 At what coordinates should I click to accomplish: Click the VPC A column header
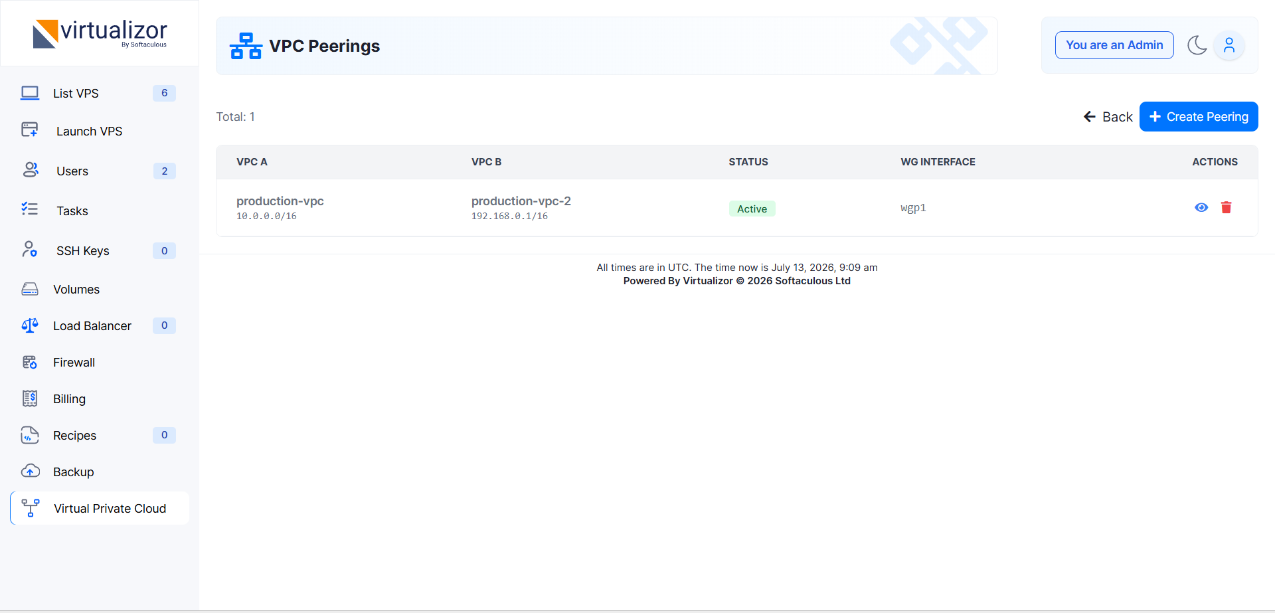tap(252, 162)
